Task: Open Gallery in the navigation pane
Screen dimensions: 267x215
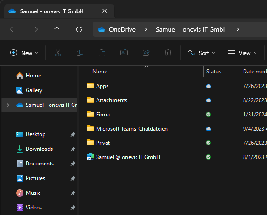Action: coord(29,90)
